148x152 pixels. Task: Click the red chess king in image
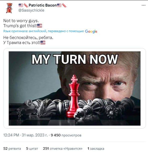click(x=73, y=96)
